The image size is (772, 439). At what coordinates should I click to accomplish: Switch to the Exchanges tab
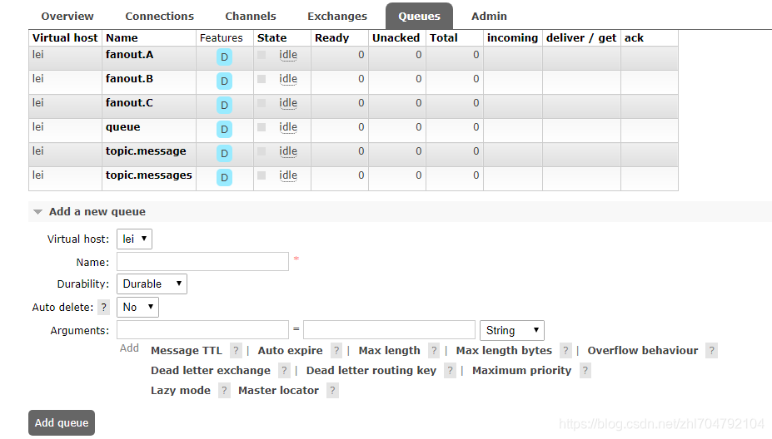[337, 17]
